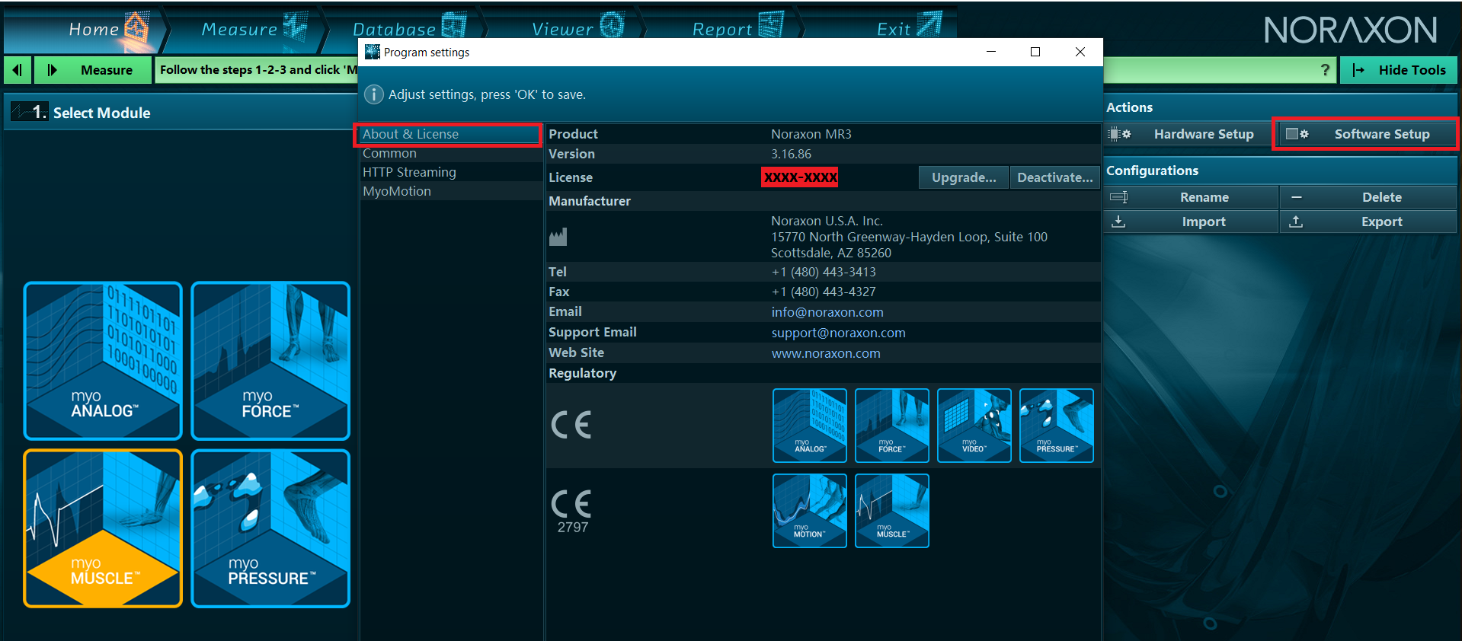Click Rename configuration button
This screenshot has width=1462, height=641.
tap(1191, 197)
